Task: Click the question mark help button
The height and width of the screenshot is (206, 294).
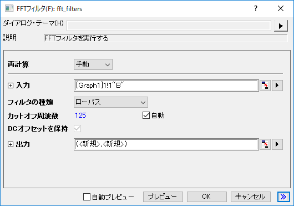Action: (256, 8)
